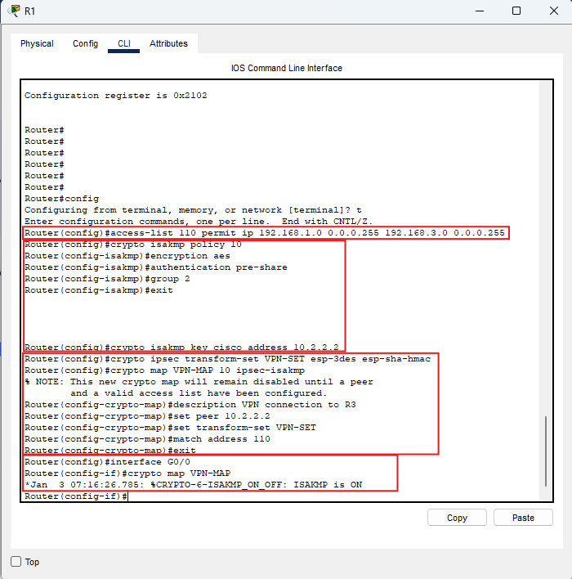The height and width of the screenshot is (579, 572).
Task: Close the R1 device window
Action: (553, 11)
